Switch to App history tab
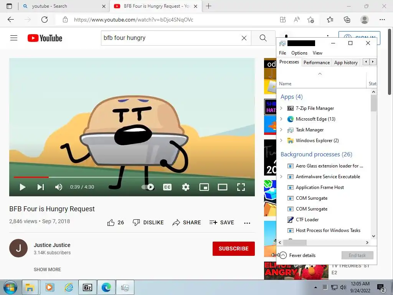 click(346, 63)
